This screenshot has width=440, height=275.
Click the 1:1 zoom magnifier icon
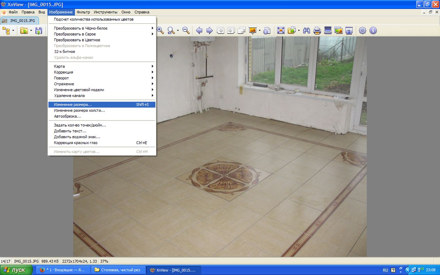click(x=171, y=31)
